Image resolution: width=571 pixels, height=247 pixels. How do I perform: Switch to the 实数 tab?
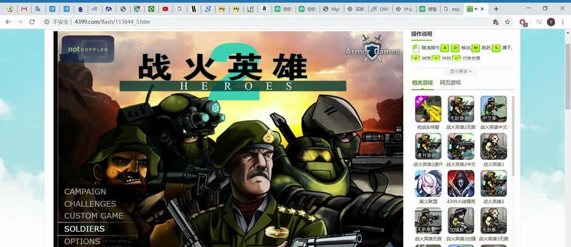(355, 9)
